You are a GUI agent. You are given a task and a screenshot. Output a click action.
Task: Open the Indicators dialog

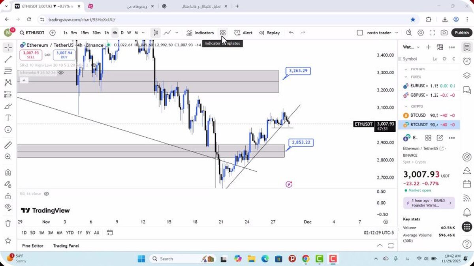(x=200, y=33)
